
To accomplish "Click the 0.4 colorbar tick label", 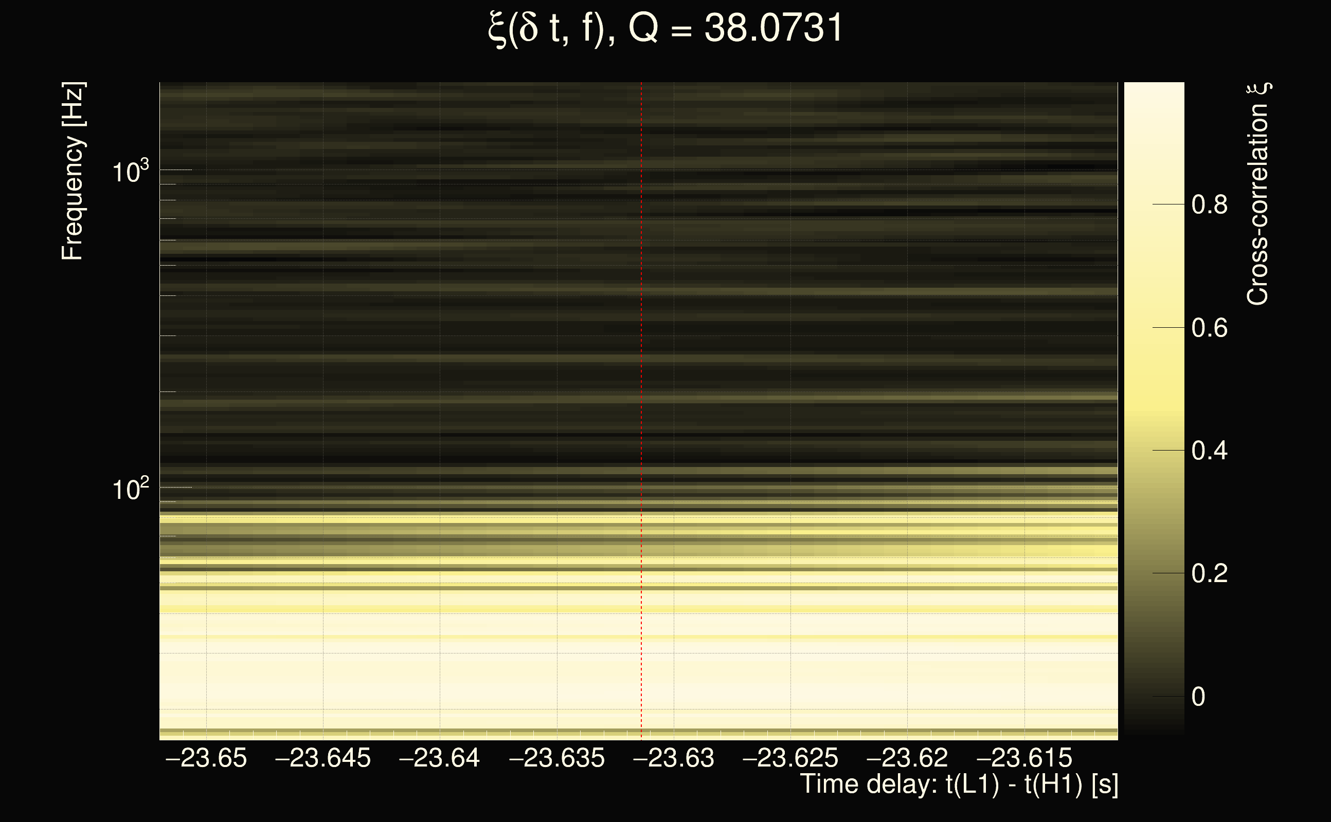I will [1209, 451].
